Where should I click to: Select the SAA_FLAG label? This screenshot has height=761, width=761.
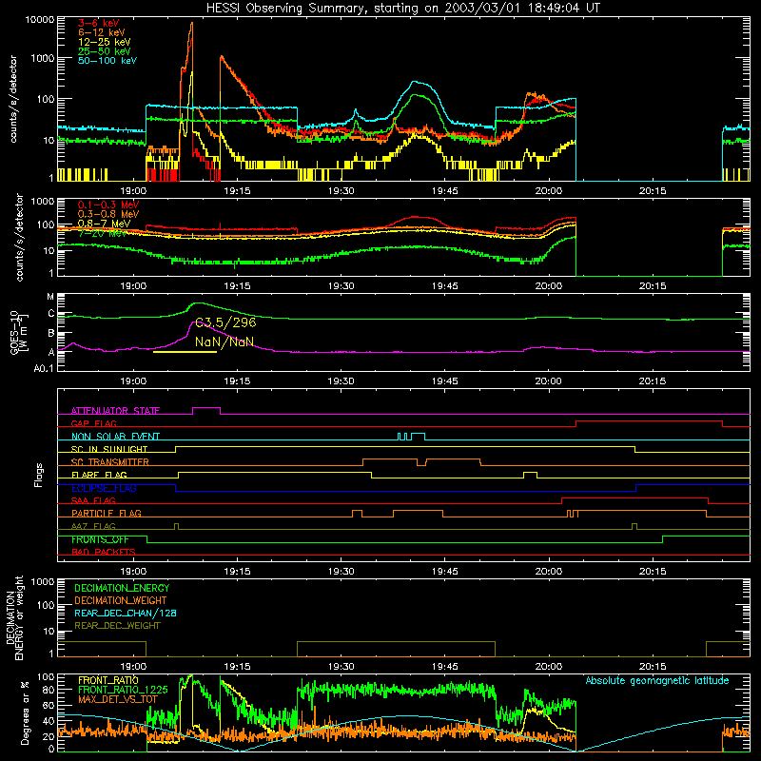point(93,501)
